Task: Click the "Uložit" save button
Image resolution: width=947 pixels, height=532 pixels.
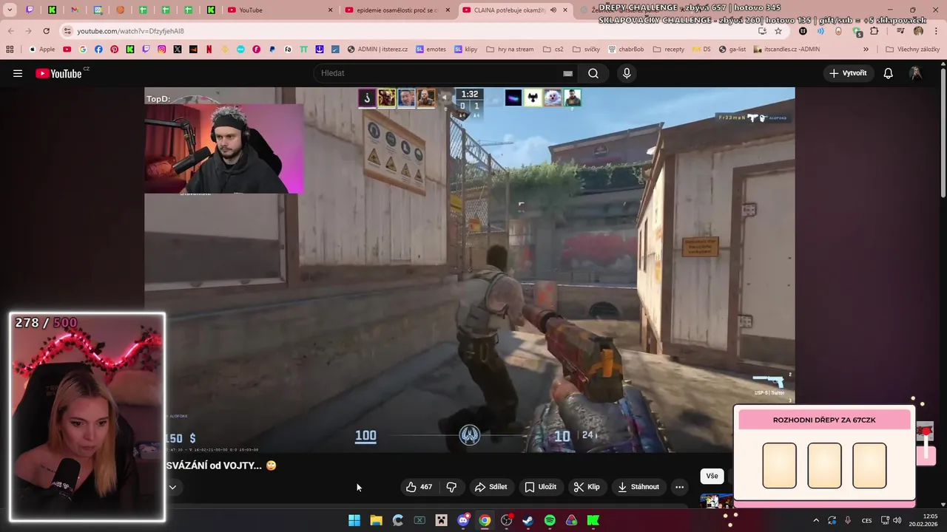Action: click(x=540, y=487)
